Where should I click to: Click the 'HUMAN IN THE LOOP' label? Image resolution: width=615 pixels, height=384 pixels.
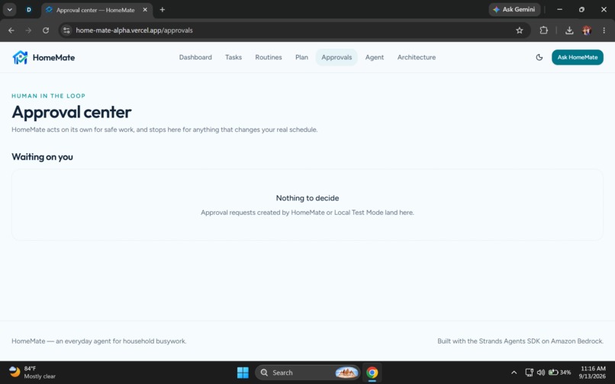tap(48, 95)
